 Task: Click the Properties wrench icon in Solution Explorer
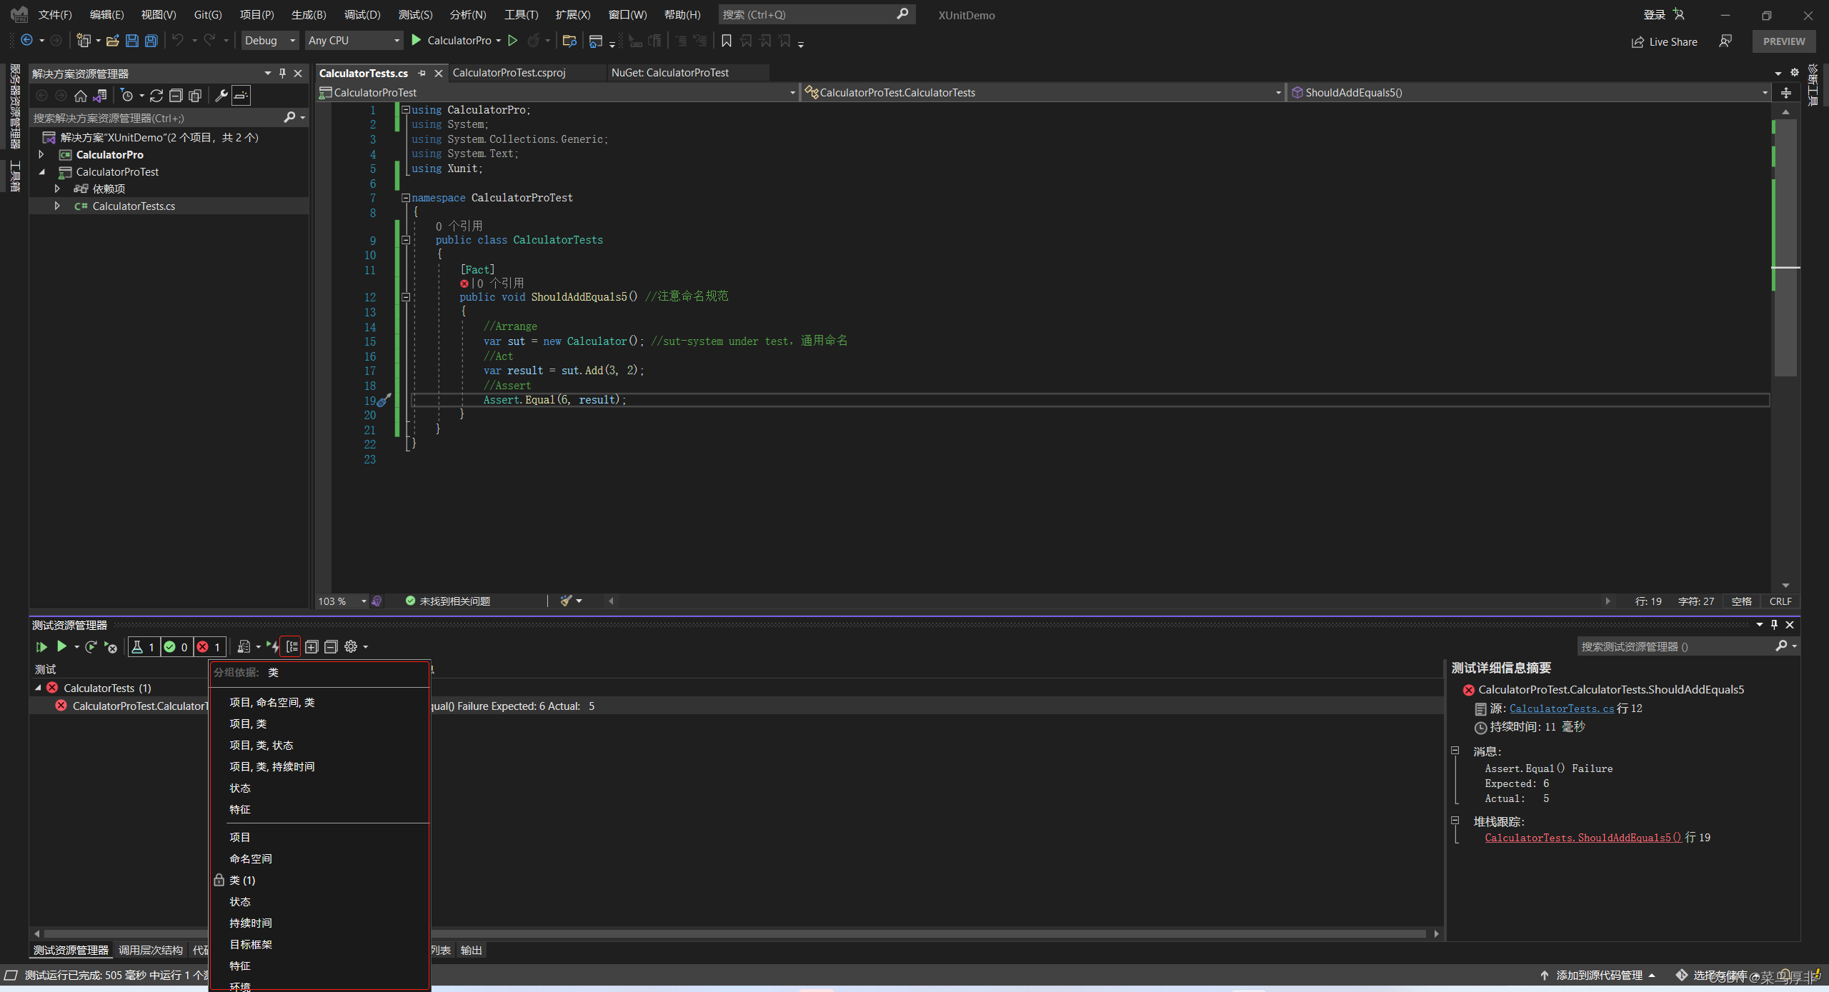[x=221, y=96]
